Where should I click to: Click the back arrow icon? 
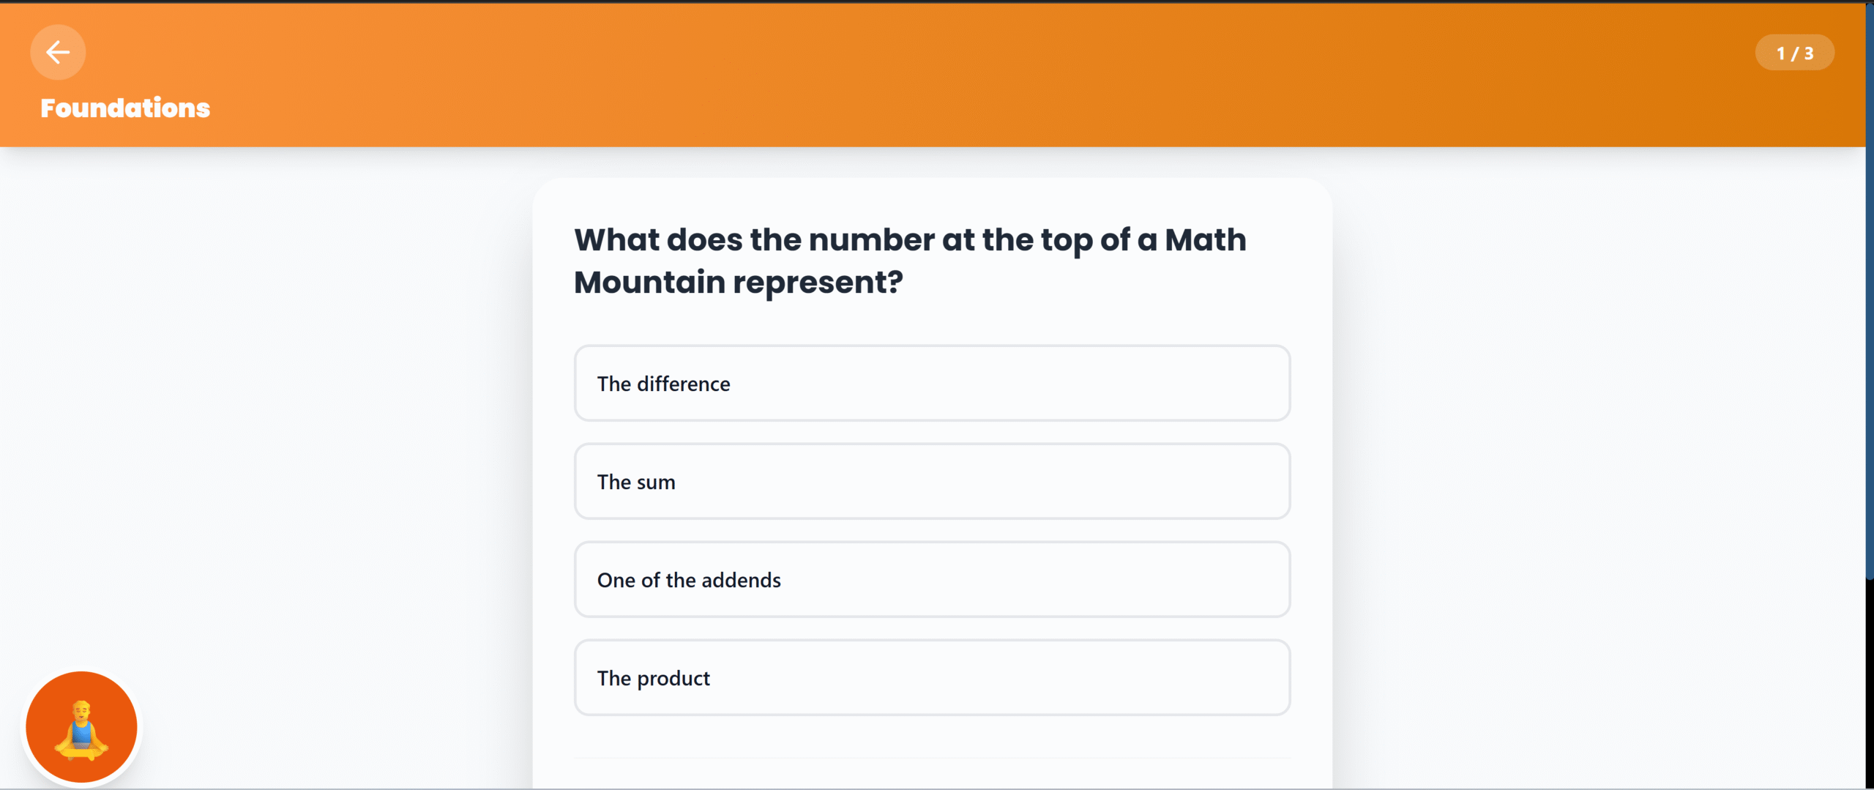(58, 52)
